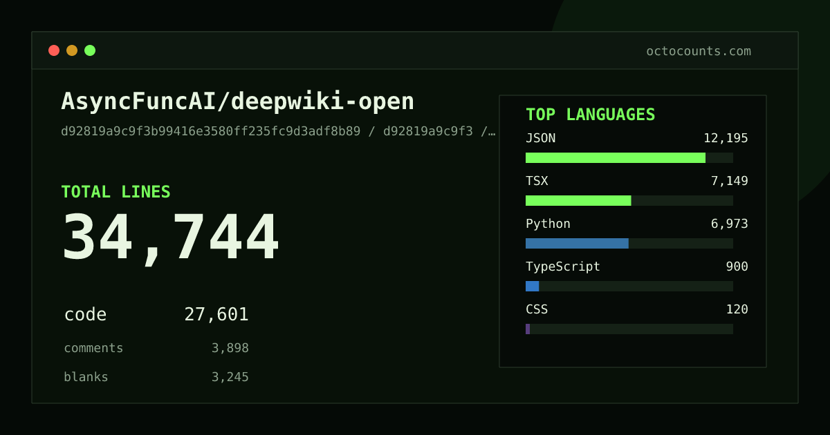Image resolution: width=830 pixels, height=435 pixels.
Task: Click the JSON line count 12,195
Action: (726, 138)
